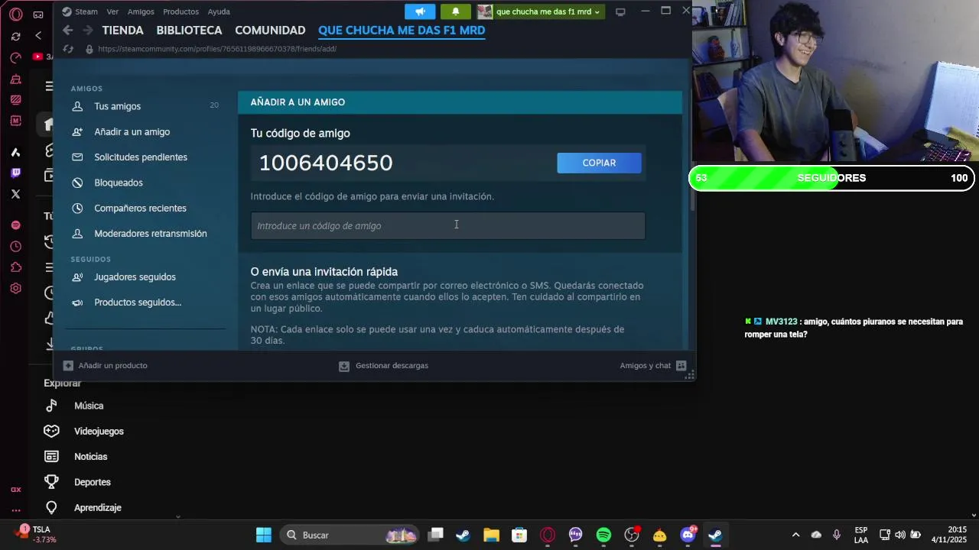The height and width of the screenshot is (550, 979).
Task: Go to the TIENDA tab
Action: (122, 31)
